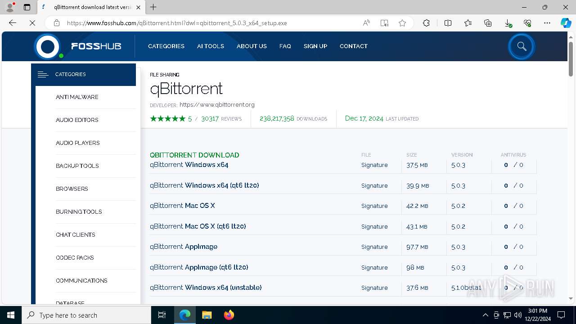The width and height of the screenshot is (576, 324).
Task: Download qBittorrent Windows x64
Action: [189, 165]
